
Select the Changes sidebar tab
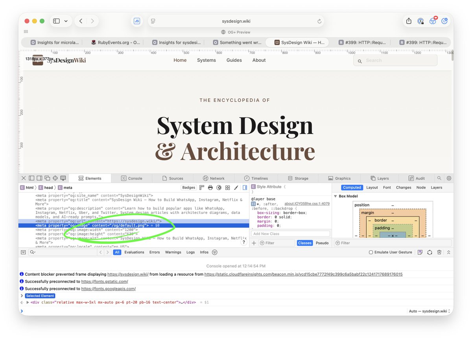tap(404, 187)
